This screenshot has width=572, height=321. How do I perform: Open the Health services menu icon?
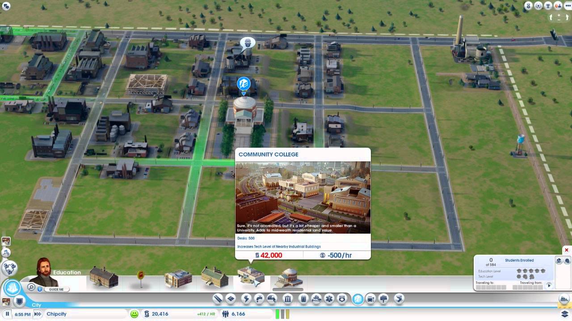(x=329, y=299)
